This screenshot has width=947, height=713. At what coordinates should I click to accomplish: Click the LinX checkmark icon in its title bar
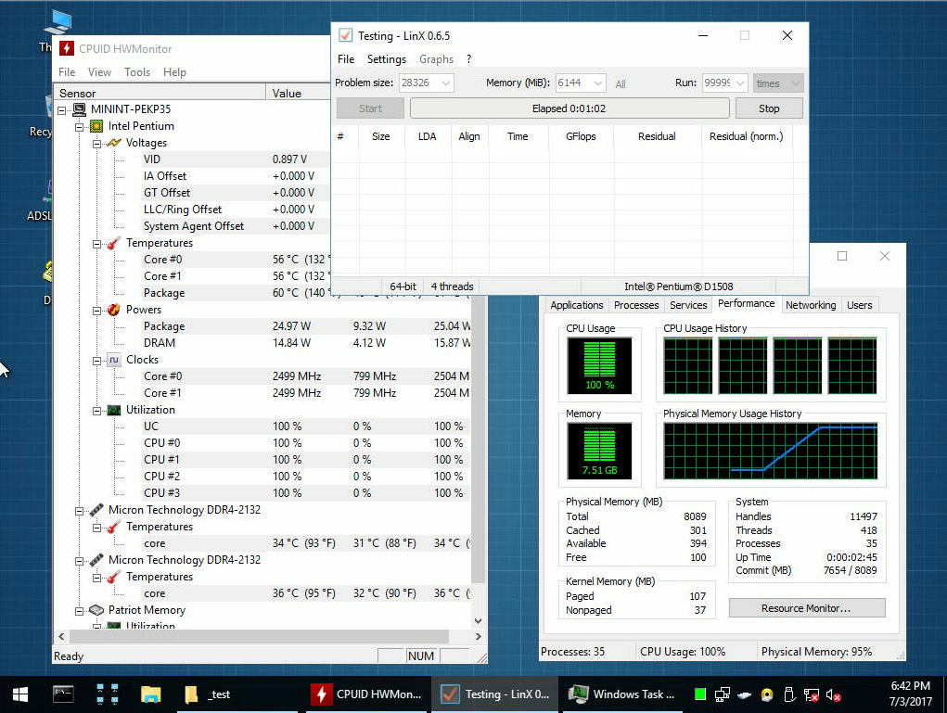[345, 35]
